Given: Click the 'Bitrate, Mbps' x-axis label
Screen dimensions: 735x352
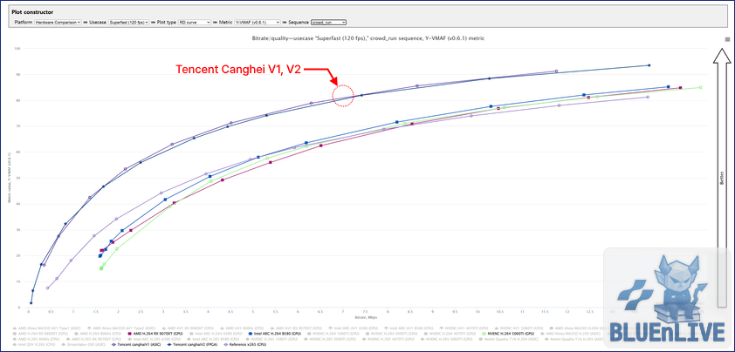Looking at the screenshot, I should (x=367, y=317).
